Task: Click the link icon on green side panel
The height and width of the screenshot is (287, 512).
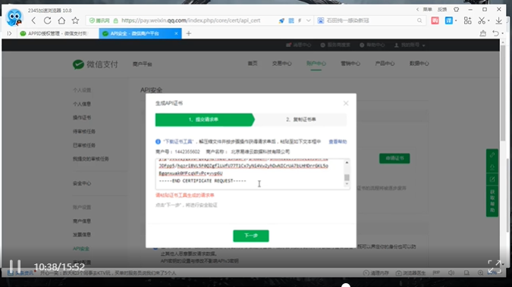Action: [x=492, y=155]
